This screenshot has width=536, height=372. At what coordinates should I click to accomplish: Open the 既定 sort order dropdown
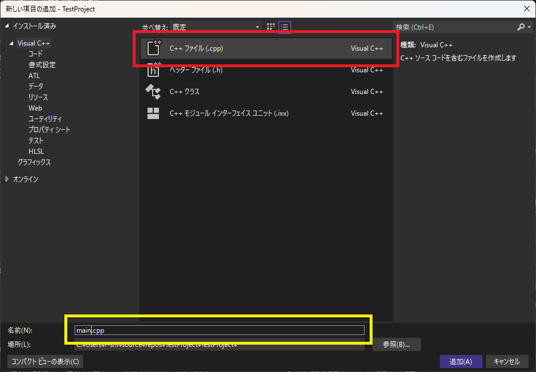click(x=215, y=26)
